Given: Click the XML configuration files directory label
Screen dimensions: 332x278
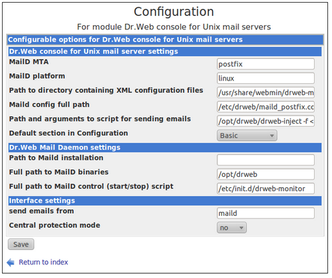Looking at the screenshot, I should click(x=106, y=90).
